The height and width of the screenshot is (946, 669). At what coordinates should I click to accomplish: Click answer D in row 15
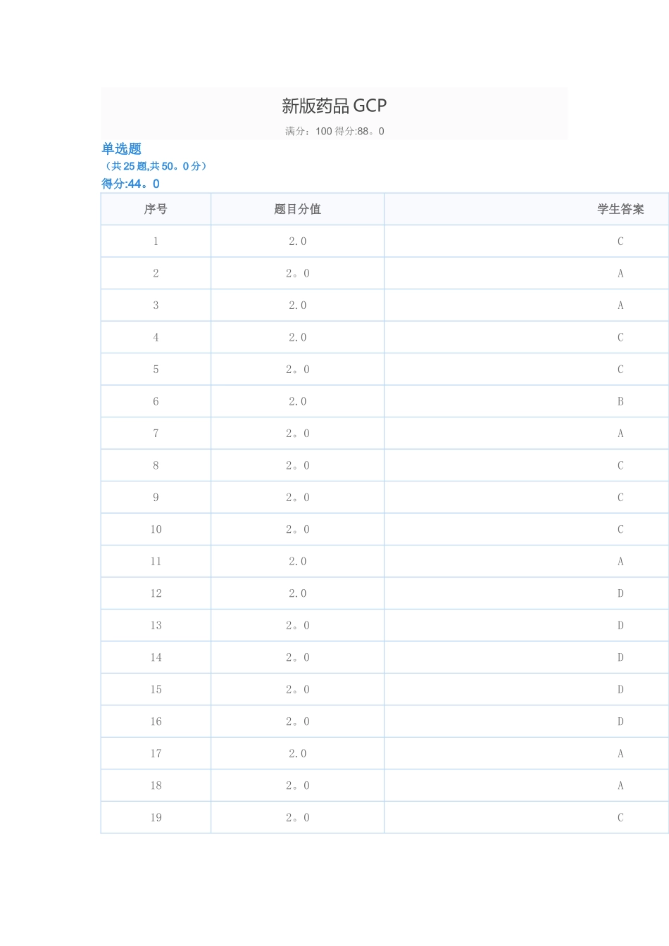[620, 690]
